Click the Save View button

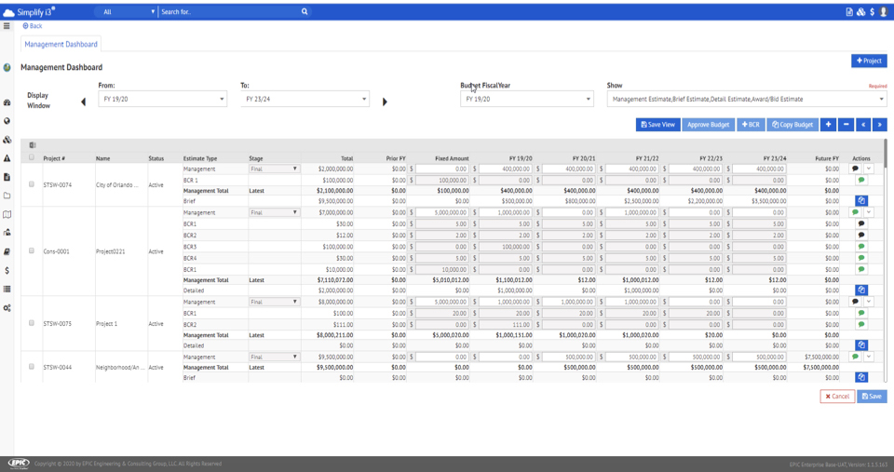click(x=657, y=125)
